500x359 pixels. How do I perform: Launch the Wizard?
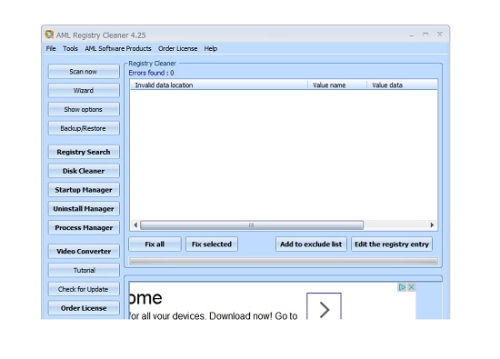[84, 90]
